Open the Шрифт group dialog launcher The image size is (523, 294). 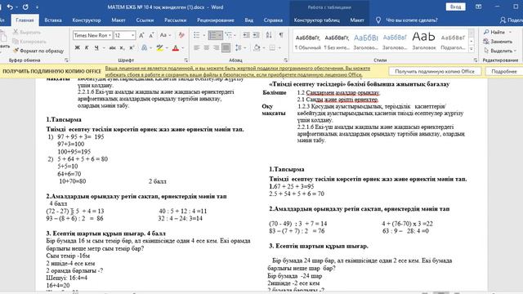186,60
